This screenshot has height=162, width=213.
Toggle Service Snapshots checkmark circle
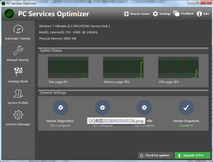click(x=186, y=108)
